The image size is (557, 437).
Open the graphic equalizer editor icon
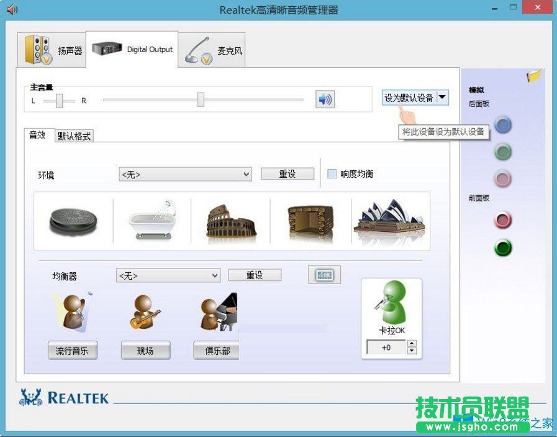(324, 274)
